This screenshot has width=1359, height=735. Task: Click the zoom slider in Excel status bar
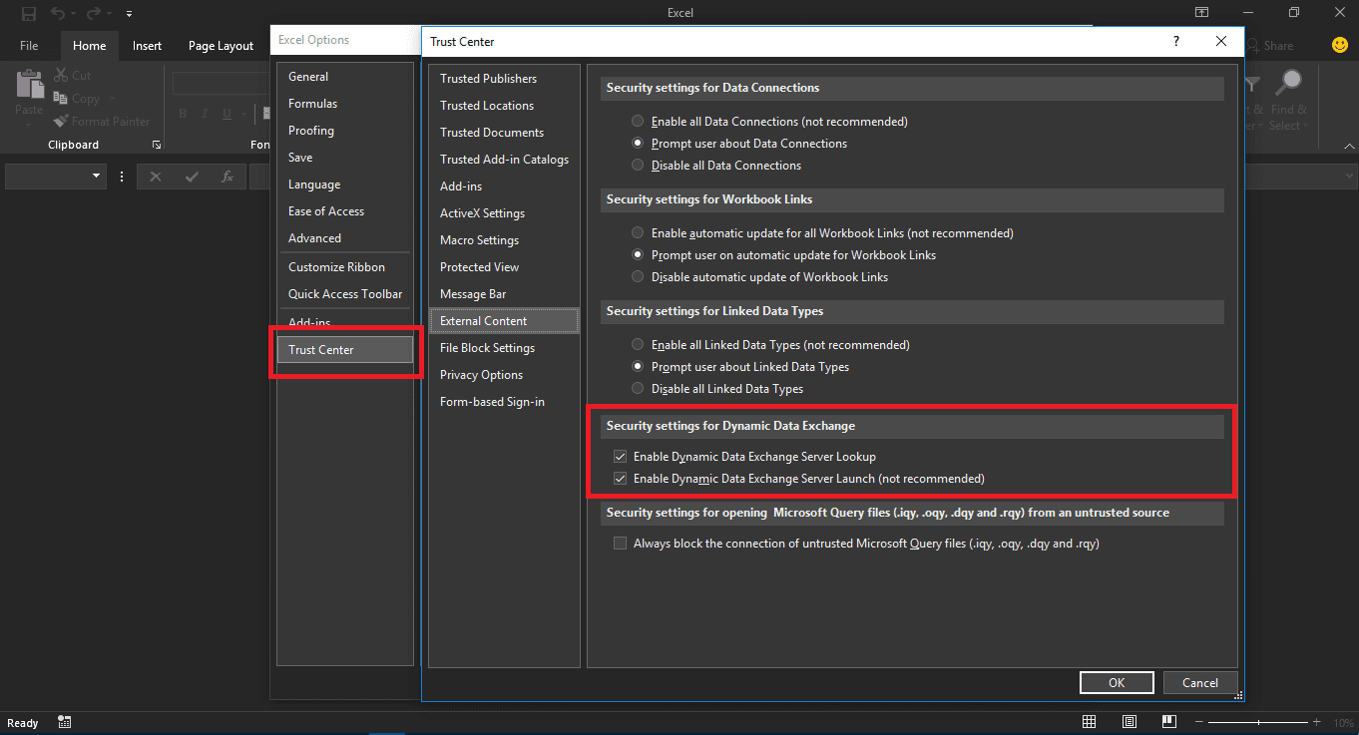[1259, 723]
